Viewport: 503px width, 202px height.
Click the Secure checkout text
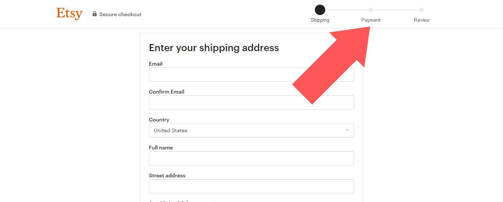[x=120, y=14]
